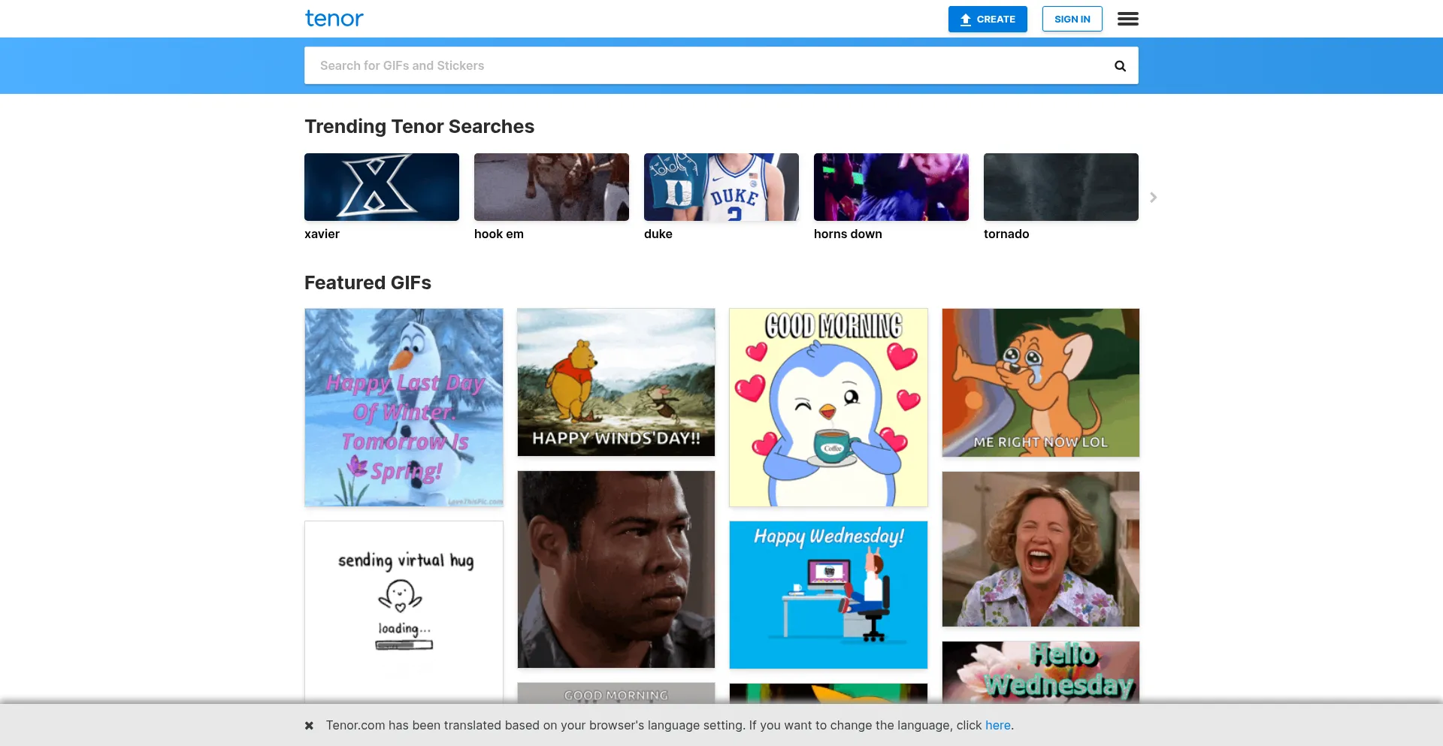
Task: Dismiss the language translation notice
Action: [309, 726]
